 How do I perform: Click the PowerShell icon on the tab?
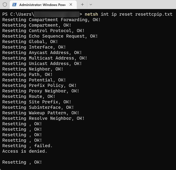click(14, 5)
